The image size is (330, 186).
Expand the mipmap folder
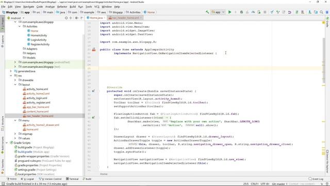[15, 134]
